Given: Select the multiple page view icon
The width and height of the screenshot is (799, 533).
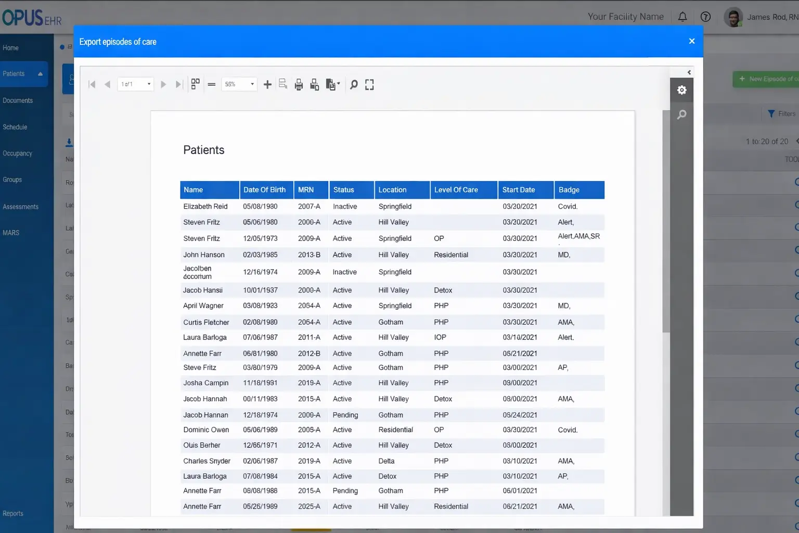Looking at the screenshot, I should pos(195,83).
